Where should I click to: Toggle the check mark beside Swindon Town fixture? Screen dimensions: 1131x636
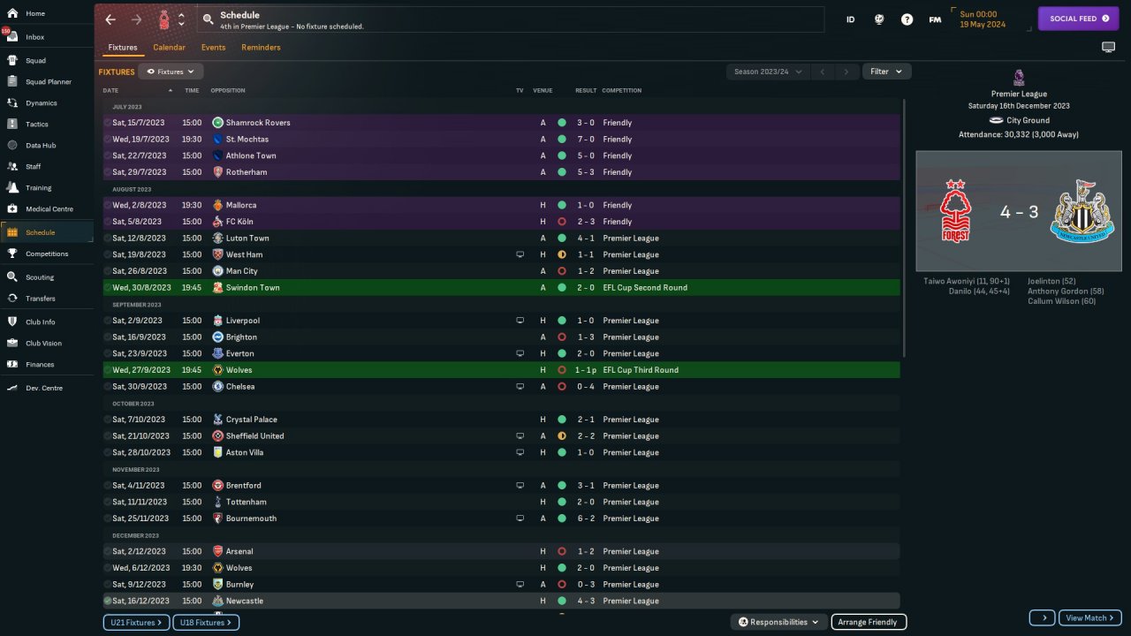(108, 288)
